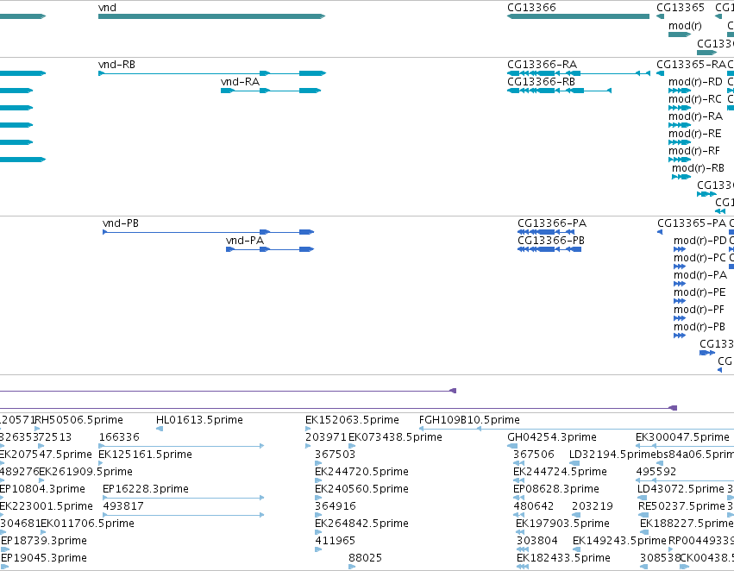Click the EK188227.5prime EST label

point(687,524)
